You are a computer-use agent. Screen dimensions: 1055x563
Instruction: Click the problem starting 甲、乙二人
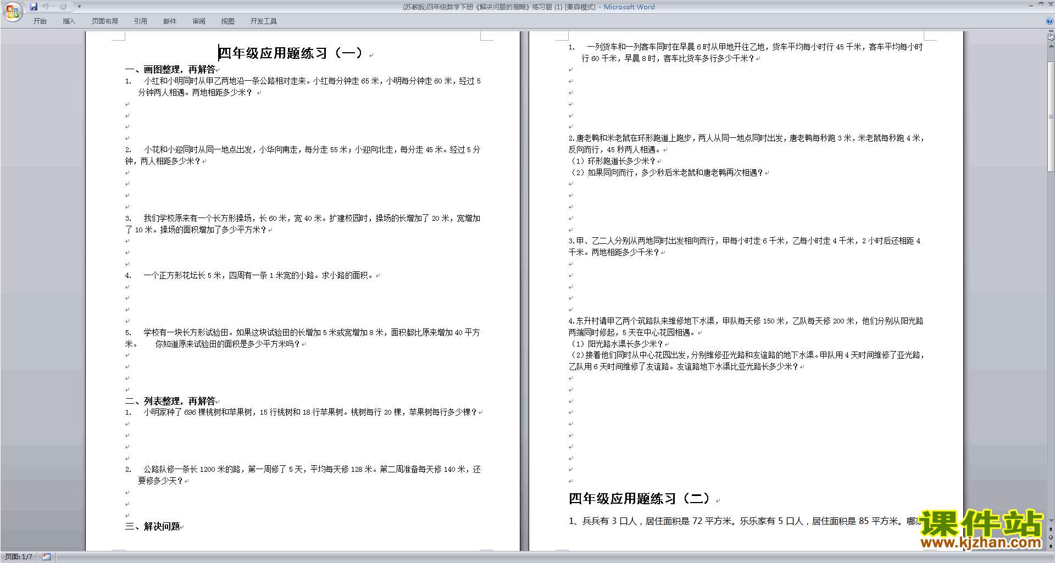click(745, 247)
